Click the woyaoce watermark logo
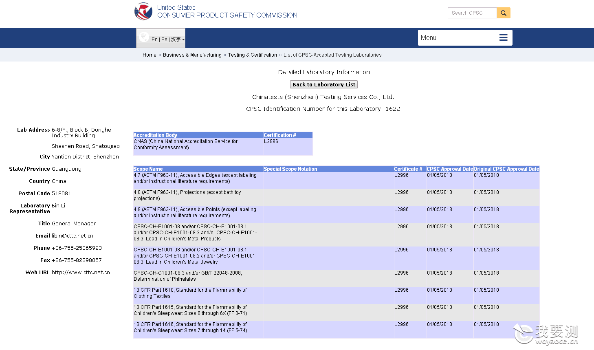Screen dimensions: 594x350 (546, 334)
